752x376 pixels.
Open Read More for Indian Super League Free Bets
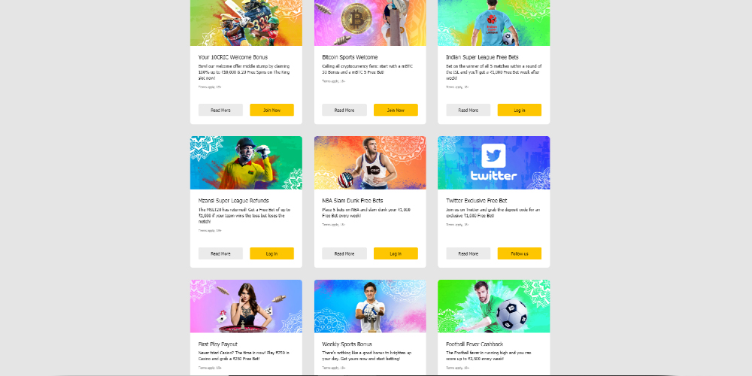click(468, 110)
